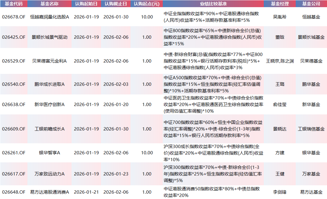Viewport: 327px width, 199px height.
Task: Click the 基金名称 column header
Action: pyautogui.click(x=49, y=4)
